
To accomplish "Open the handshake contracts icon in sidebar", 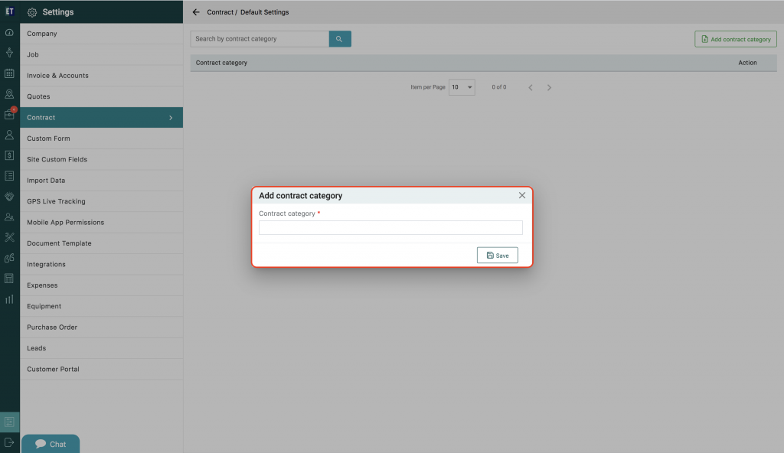I will 9,197.
